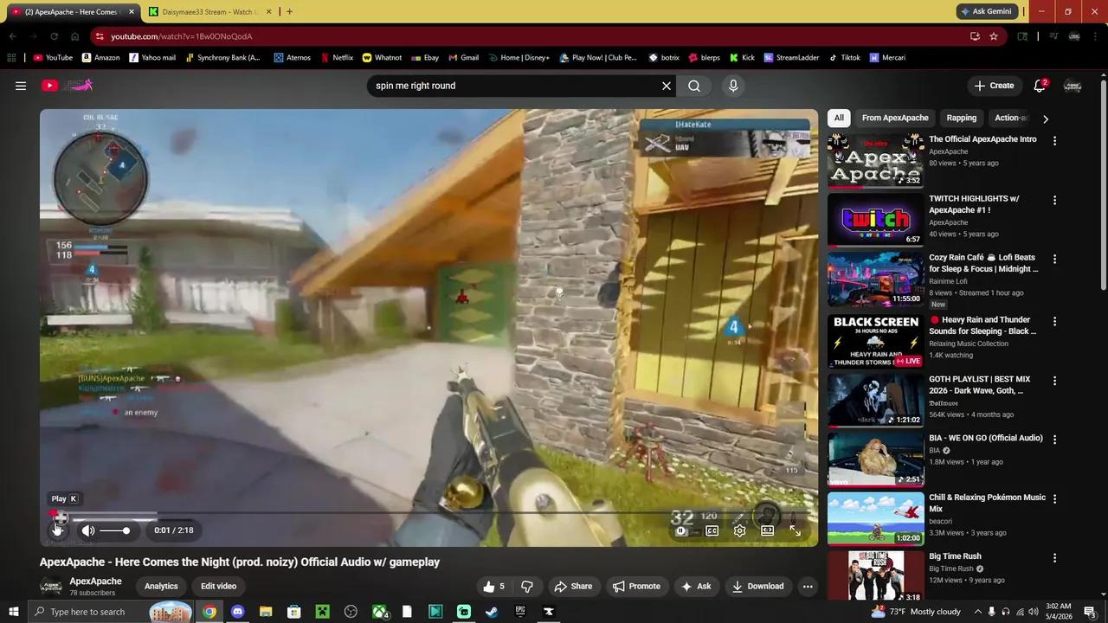Open The Official ApexApache Intro thumbnail

(875, 160)
